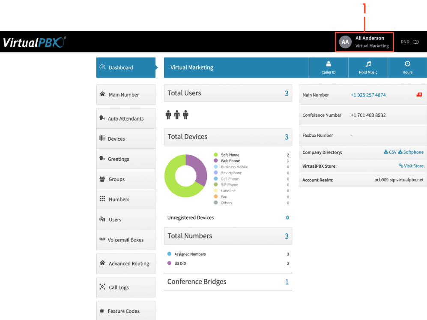Open Hold Music settings

[x=368, y=68]
